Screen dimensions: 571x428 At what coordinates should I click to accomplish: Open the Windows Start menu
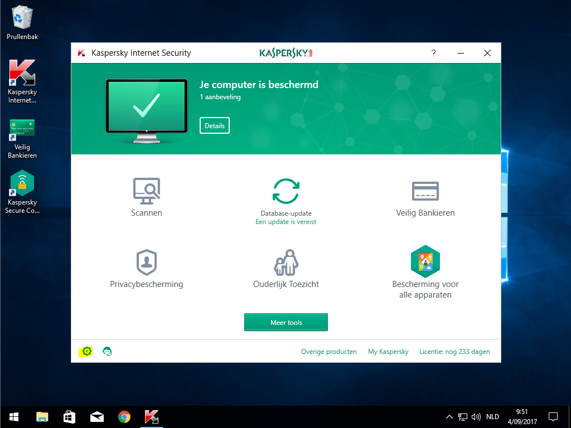[14, 417]
